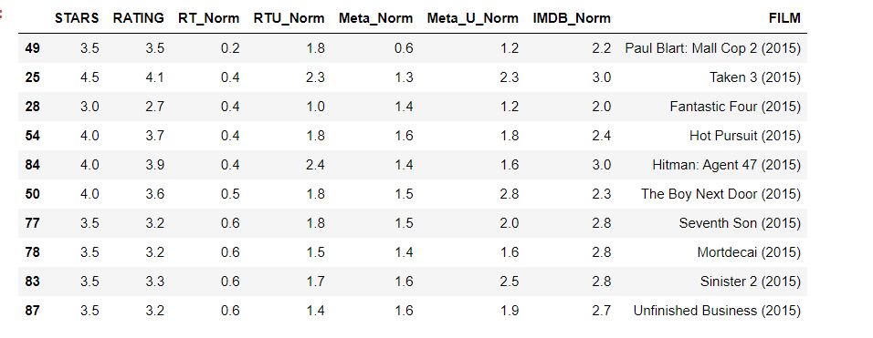The image size is (873, 338).
Task: Click the STARS column header
Action: (77, 18)
